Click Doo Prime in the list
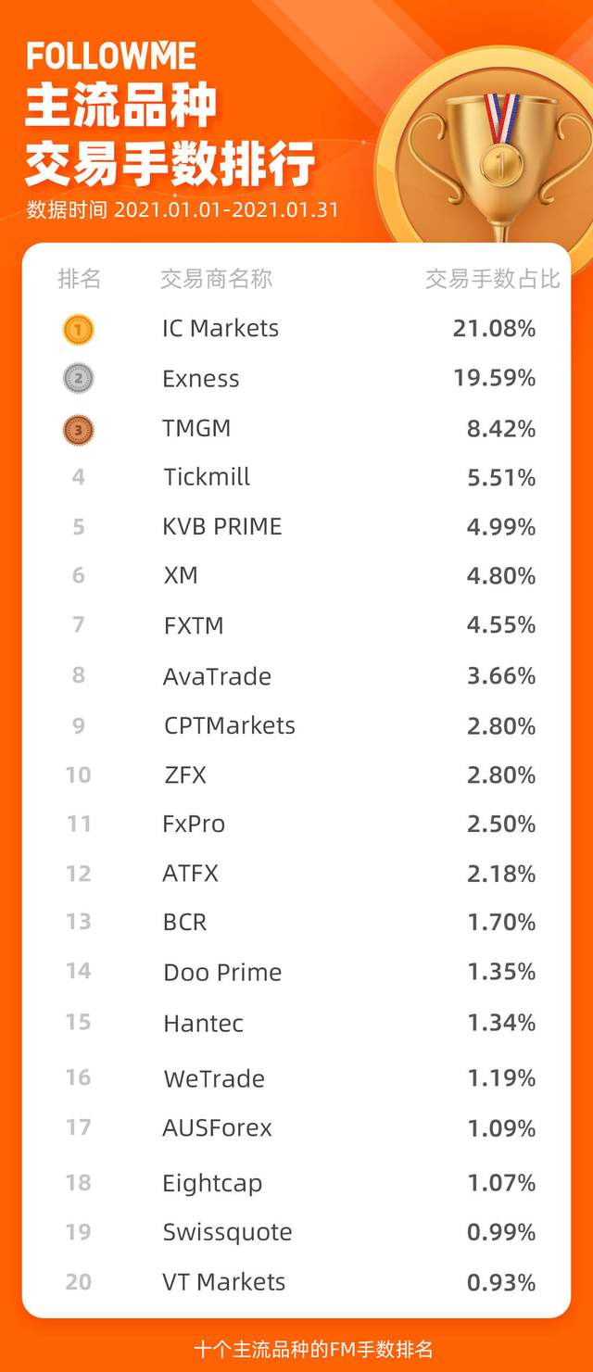Screen dimensions: 593x1372 222,973
